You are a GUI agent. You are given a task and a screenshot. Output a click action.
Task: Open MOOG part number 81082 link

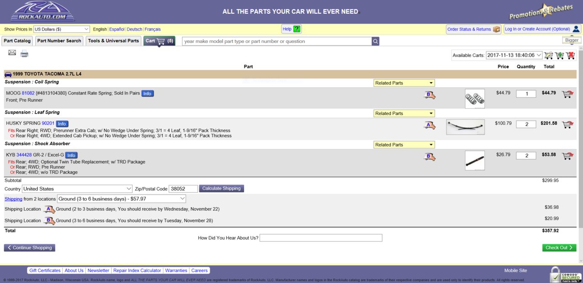coord(28,93)
